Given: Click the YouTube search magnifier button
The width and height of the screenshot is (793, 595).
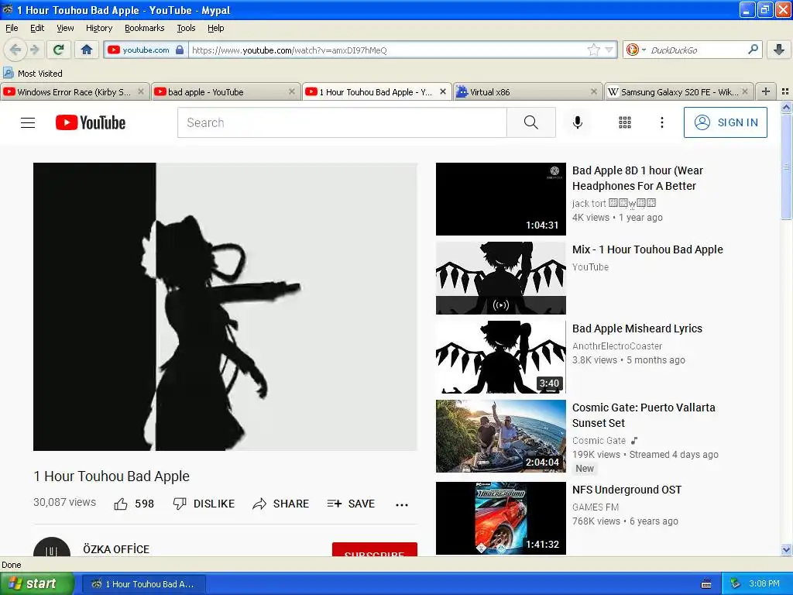Looking at the screenshot, I should click(531, 122).
